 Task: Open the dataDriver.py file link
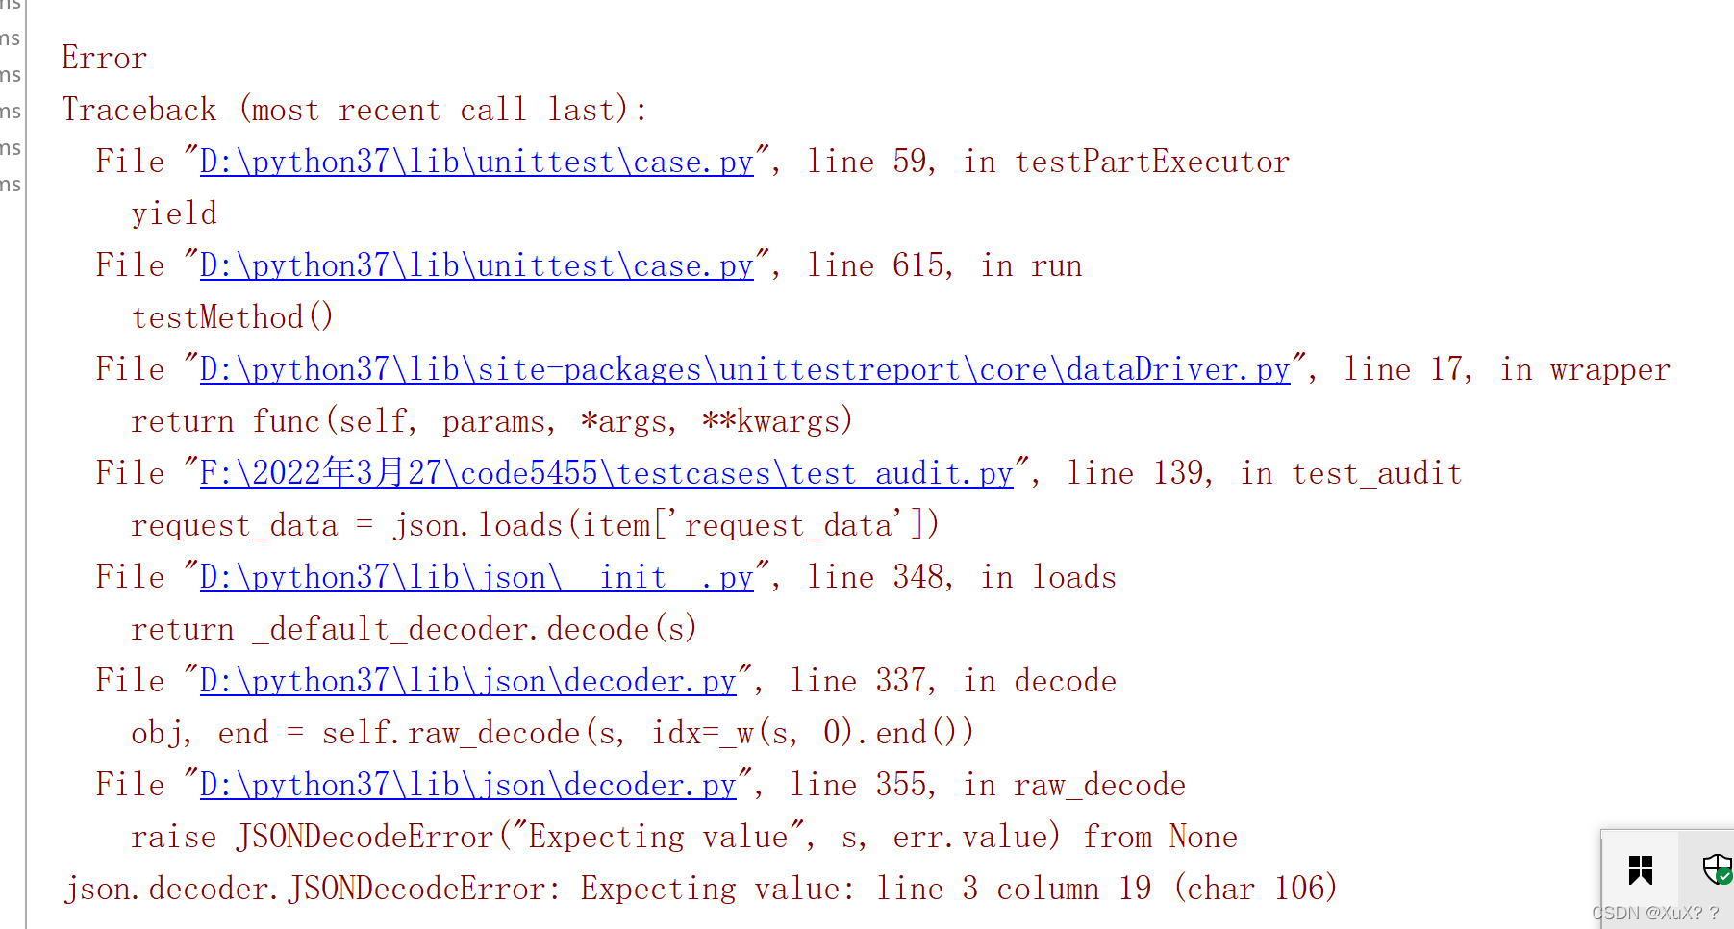point(744,369)
